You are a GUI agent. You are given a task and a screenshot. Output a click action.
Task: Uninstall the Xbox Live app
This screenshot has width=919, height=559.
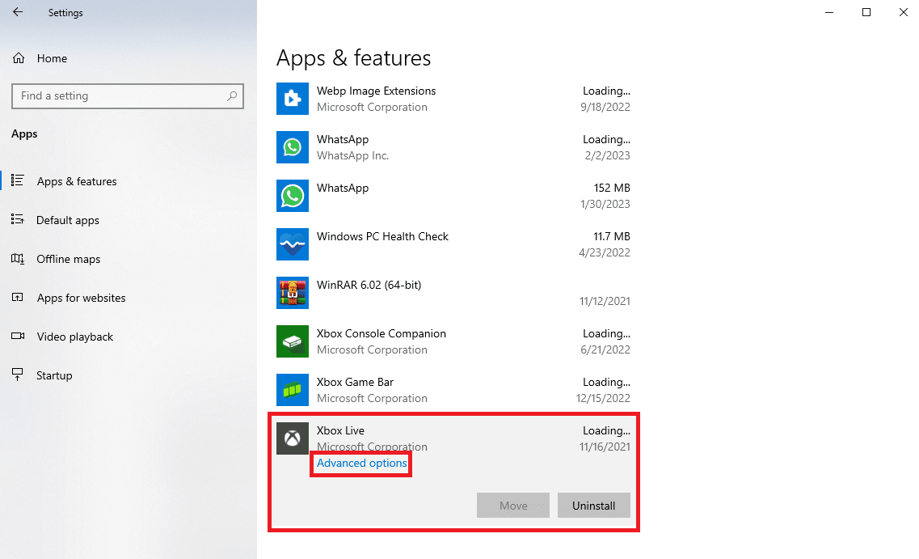coord(594,506)
